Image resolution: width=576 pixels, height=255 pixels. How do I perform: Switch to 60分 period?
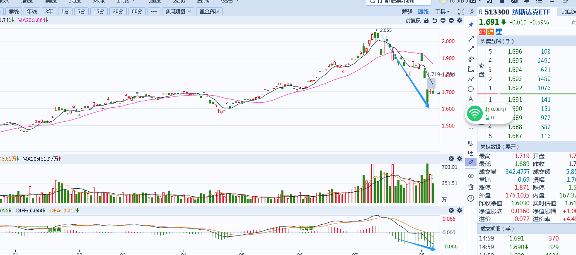(x=137, y=12)
